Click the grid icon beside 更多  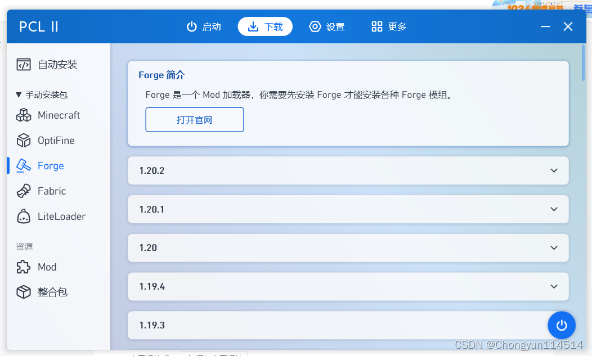tap(377, 27)
